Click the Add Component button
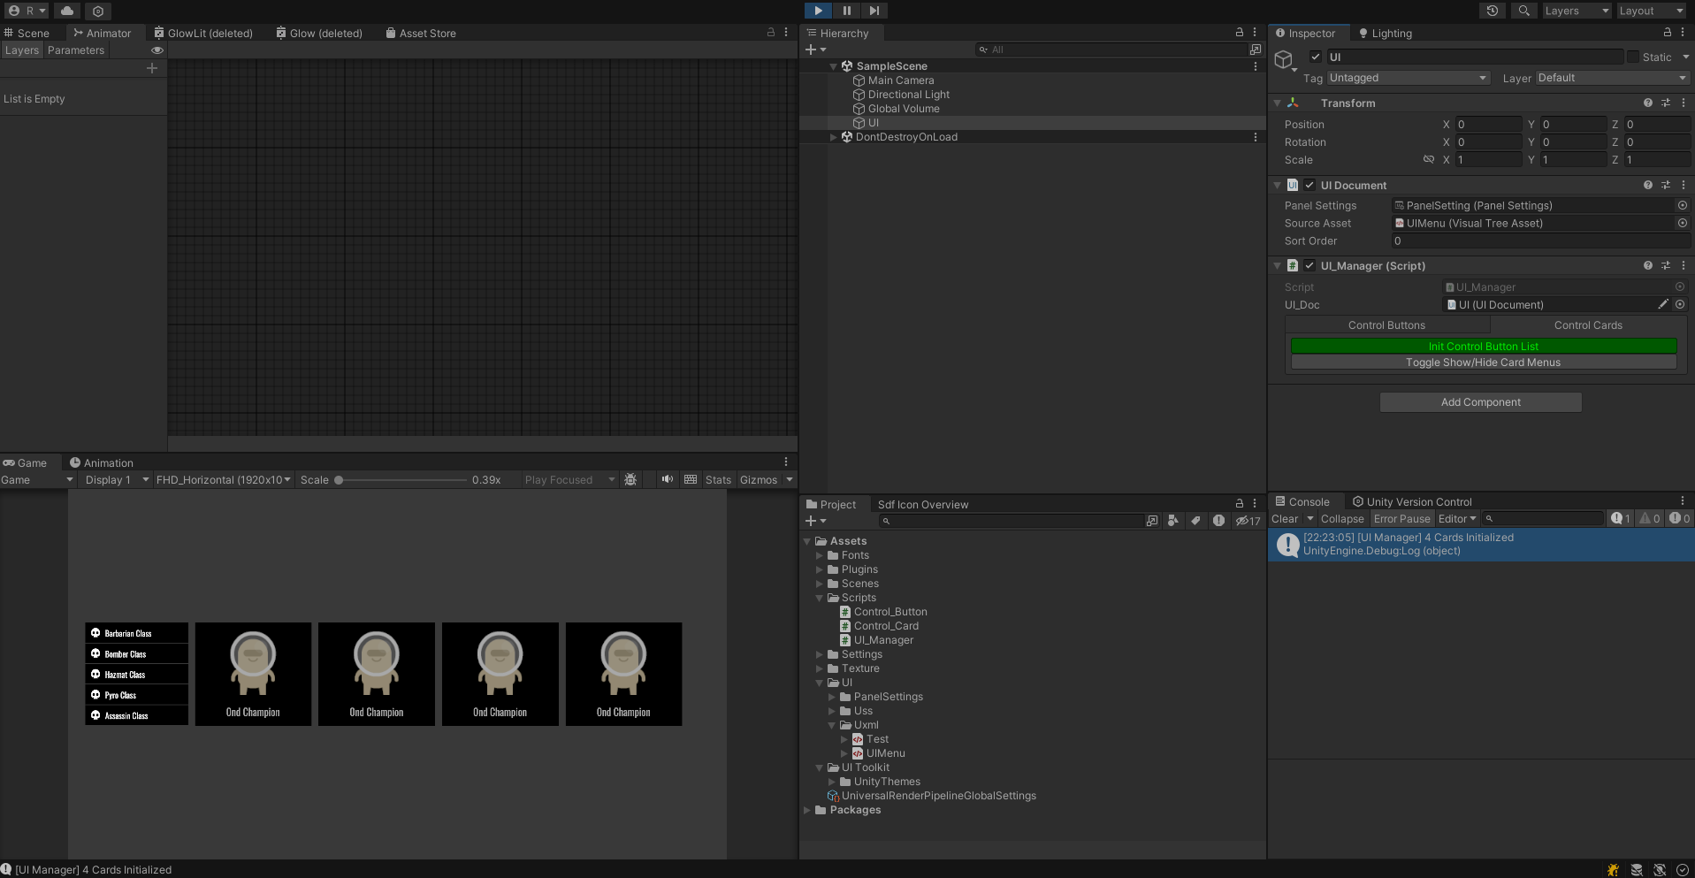The width and height of the screenshot is (1695, 878). [1480, 402]
